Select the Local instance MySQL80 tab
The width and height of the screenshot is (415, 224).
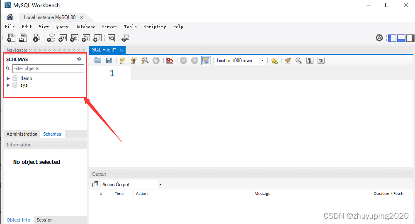pyautogui.click(x=50, y=17)
